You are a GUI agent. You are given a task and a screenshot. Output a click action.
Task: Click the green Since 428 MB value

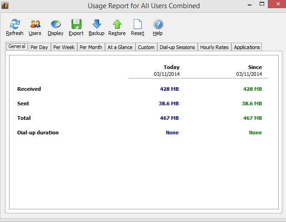(253, 89)
